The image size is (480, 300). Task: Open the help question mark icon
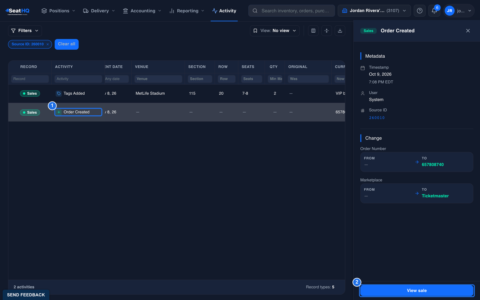pos(420,11)
